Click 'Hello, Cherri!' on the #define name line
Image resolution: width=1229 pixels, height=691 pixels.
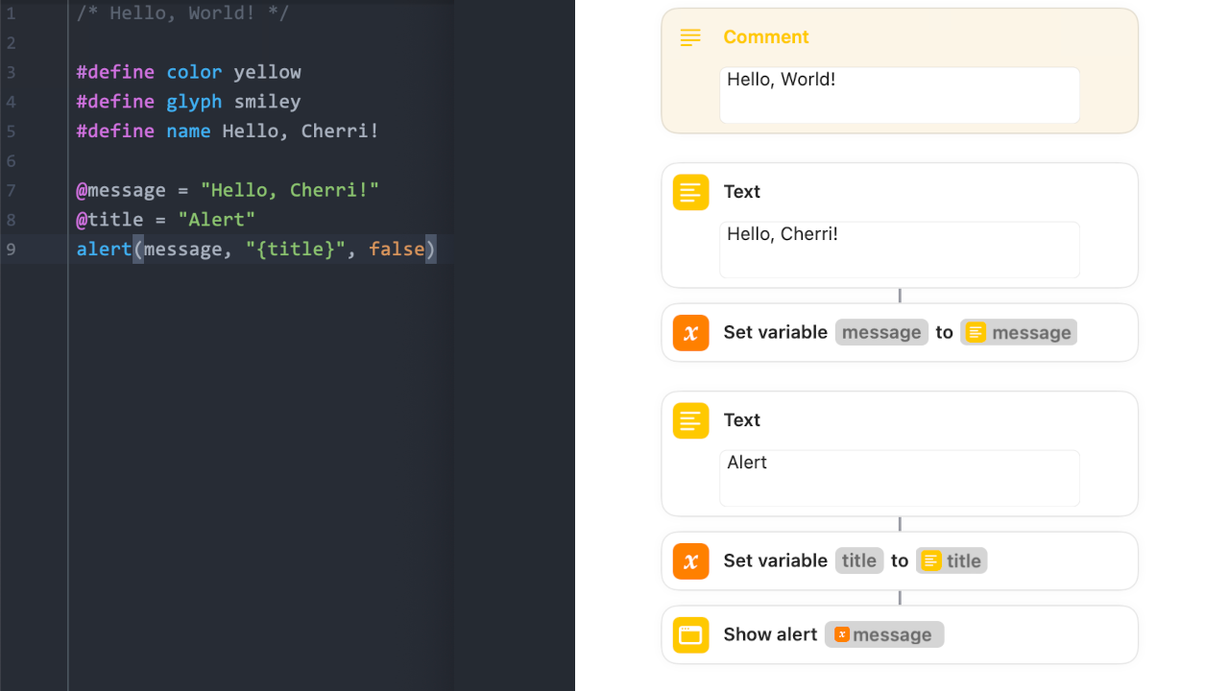tap(301, 131)
